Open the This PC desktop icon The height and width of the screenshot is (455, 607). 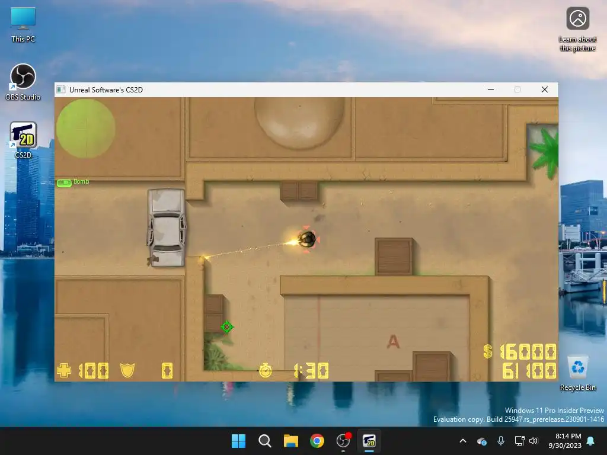23,24
